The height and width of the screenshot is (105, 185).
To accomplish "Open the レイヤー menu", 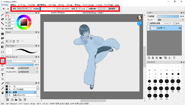I will pyautogui.click(x=22, y=5).
